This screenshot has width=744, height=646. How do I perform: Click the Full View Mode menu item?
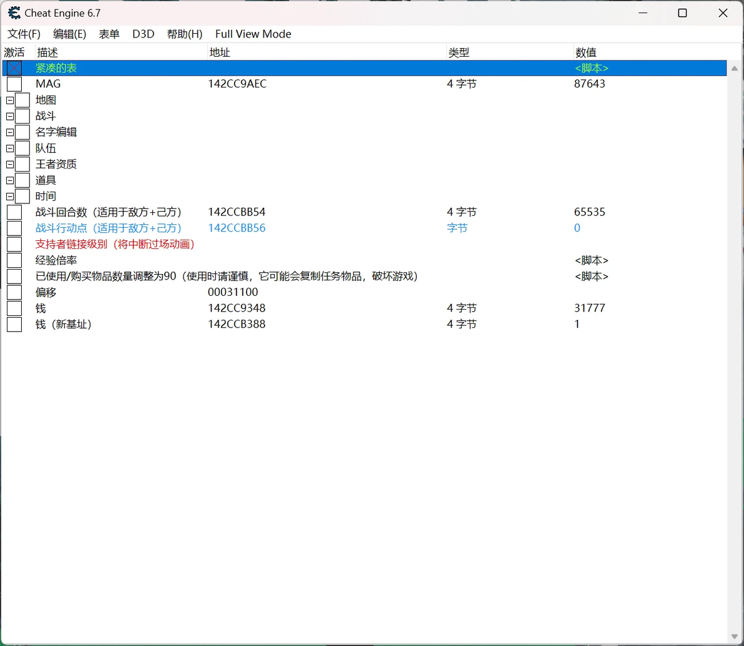253,34
